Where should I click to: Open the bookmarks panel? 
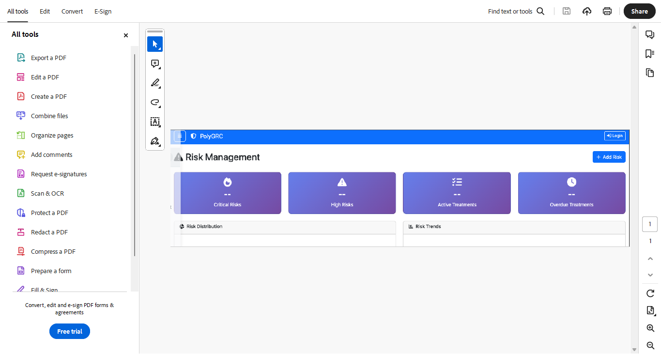(x=650, y=54)
